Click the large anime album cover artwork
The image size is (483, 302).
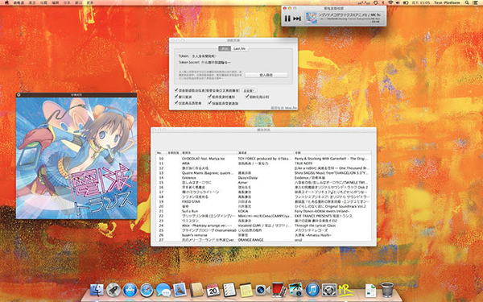[76, 158]
